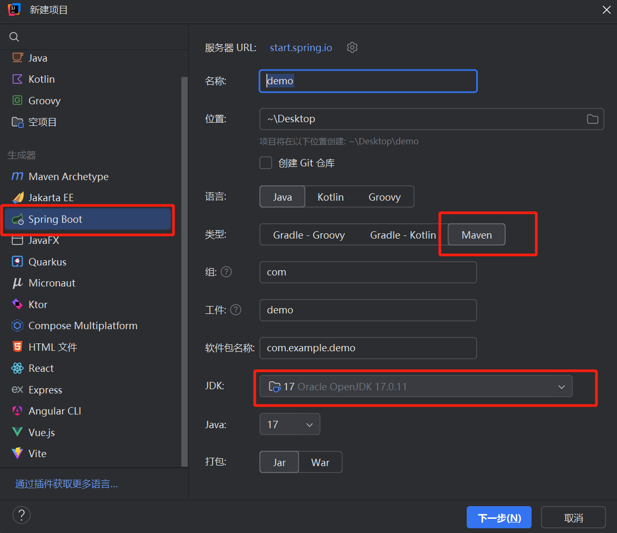Click the empty project folder icon
617x533 pixels.
pos(17,122)
